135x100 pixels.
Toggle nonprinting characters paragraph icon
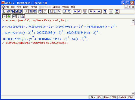(x=105, y=11)
